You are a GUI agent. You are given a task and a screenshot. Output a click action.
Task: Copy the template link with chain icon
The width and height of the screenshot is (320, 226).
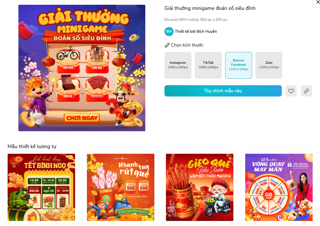point(306,91)
